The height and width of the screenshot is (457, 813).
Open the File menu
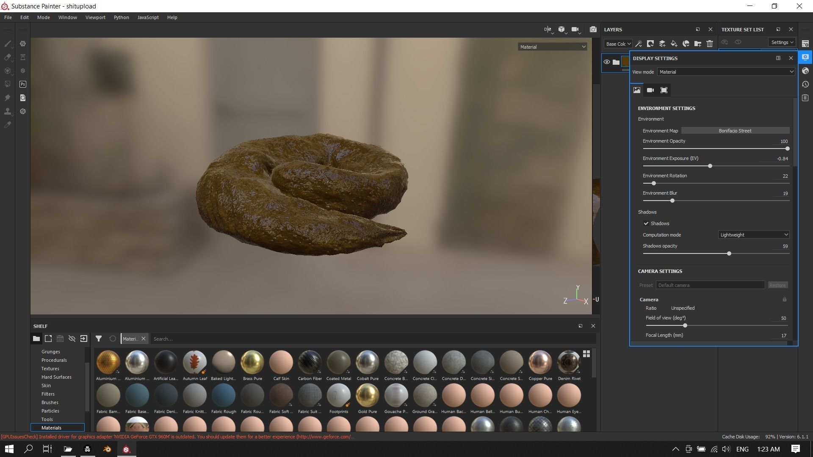8,17
